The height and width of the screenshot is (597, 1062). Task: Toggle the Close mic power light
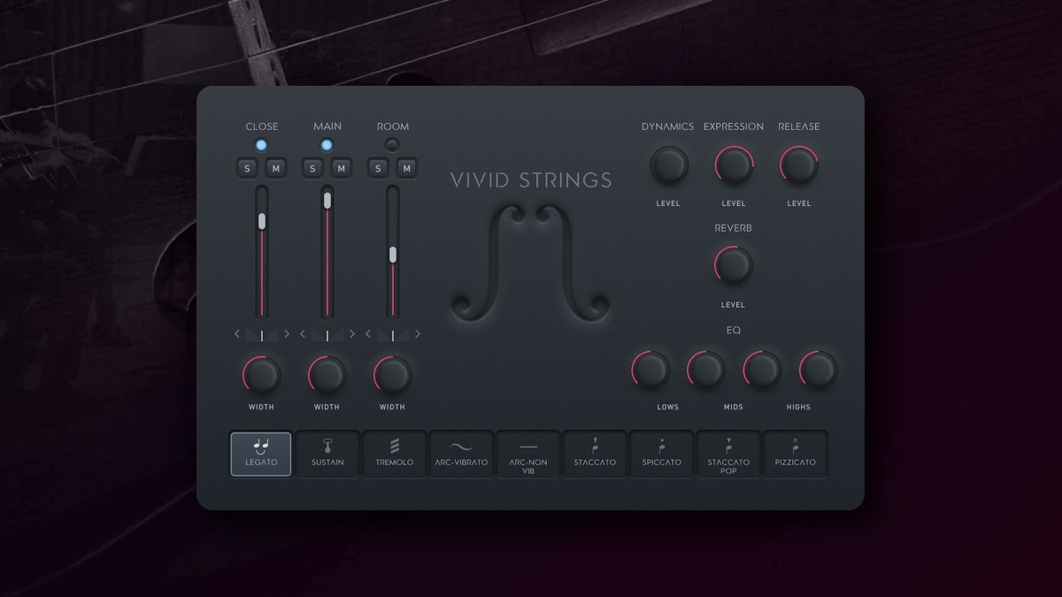pyautogui.click(x=261, y=145)
